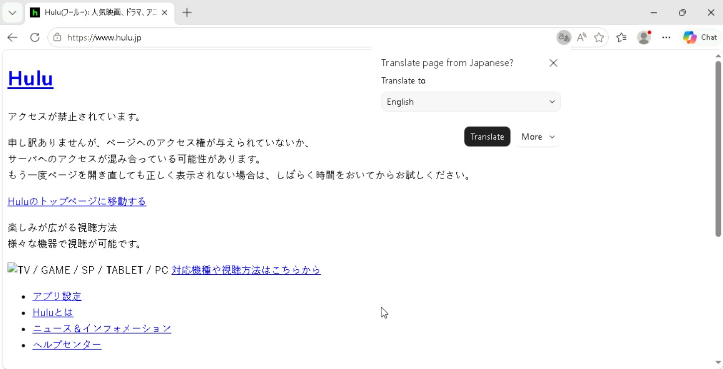723x369 pixels.
Task: Open the ニュース＆インフォメーション link
Action: (102, 329)
